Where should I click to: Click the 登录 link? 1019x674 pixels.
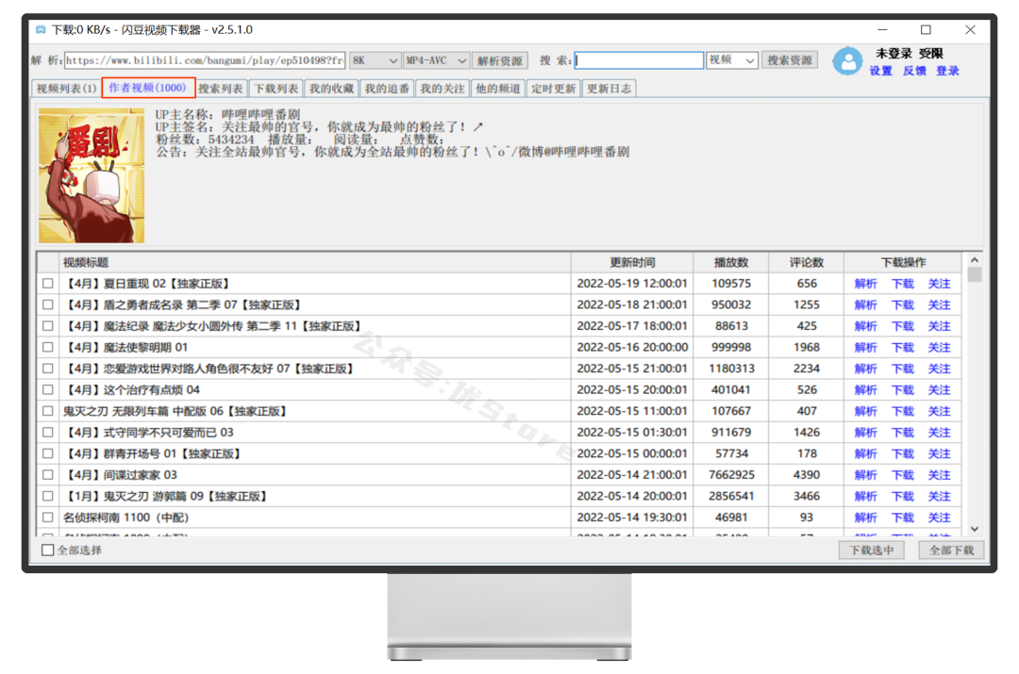click(x=947, y=71)
